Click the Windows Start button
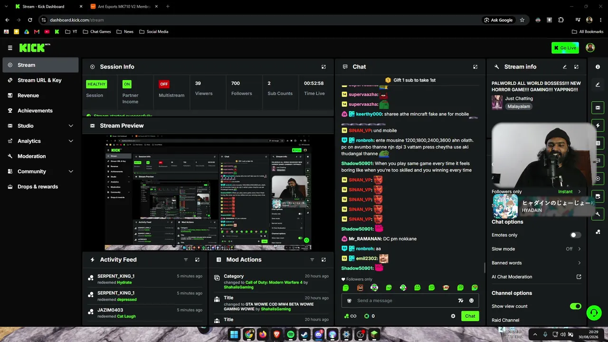Image resolution: width=608 pixels, height=342 pixels. 234,334
